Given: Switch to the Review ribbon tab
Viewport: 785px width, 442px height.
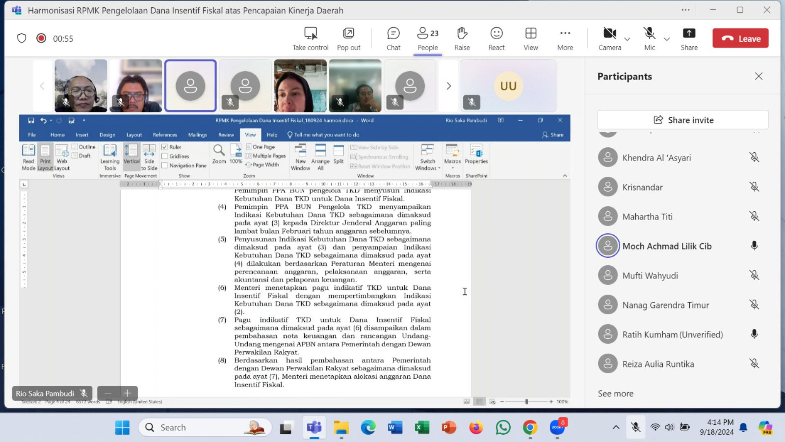Looking at the screenshot, I should pos(226,135).
